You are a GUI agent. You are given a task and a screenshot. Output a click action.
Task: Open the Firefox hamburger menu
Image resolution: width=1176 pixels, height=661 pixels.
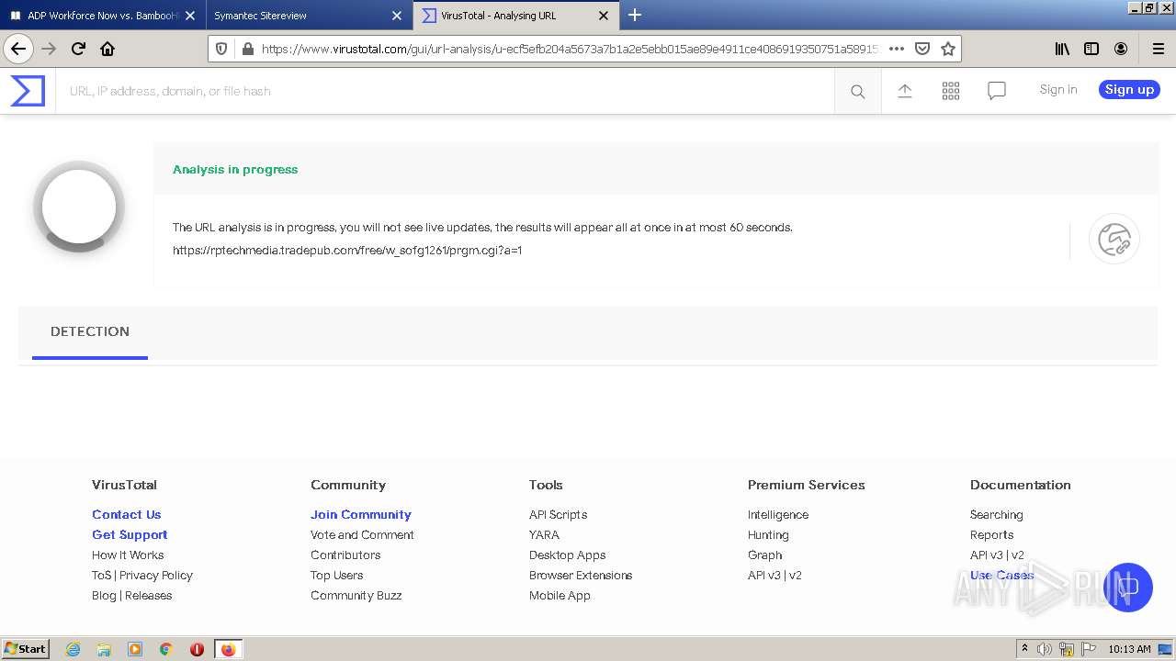(x=1158, y=49)
